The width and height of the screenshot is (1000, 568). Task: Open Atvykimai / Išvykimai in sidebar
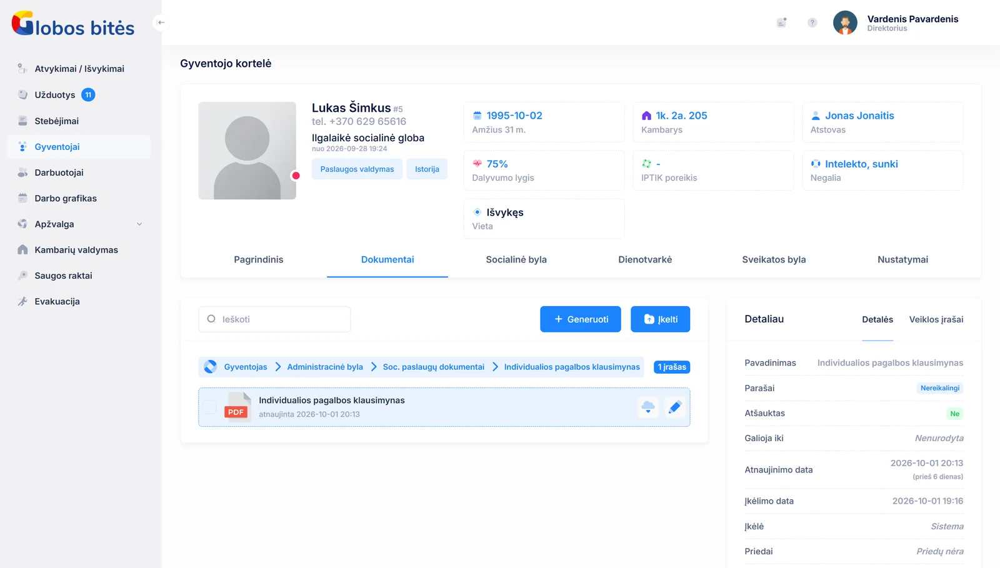[x=79, y=69]
